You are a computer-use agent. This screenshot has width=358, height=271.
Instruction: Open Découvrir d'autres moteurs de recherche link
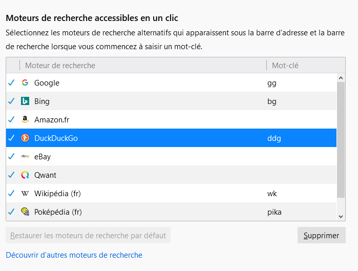pos(74,255)
